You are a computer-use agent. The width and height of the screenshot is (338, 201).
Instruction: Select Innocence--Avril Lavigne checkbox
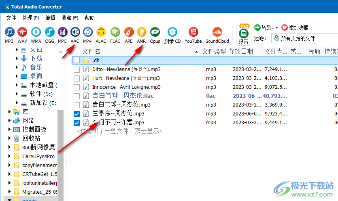(77, 87)
